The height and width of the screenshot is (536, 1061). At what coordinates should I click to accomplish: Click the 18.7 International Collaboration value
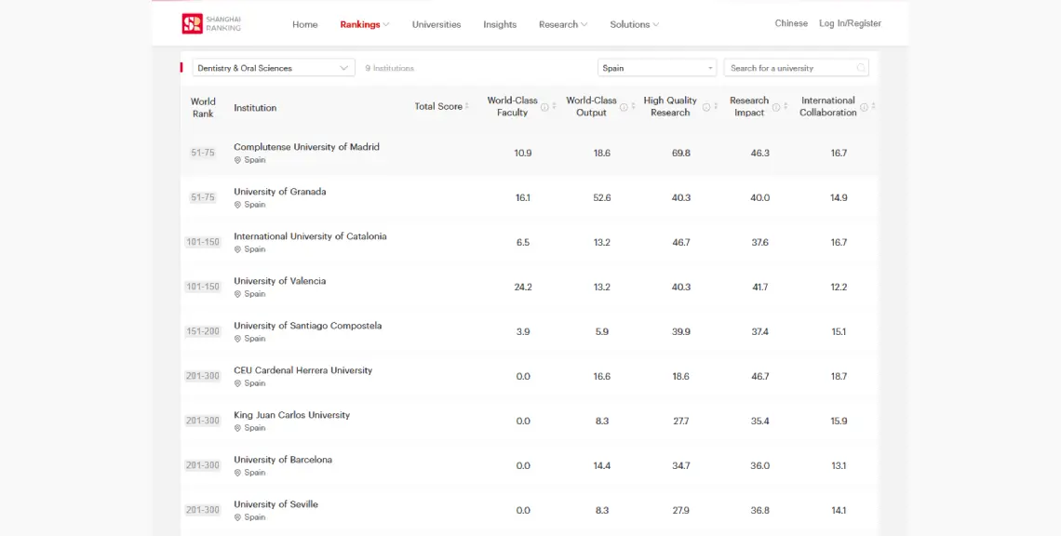[x=839, y=376]
